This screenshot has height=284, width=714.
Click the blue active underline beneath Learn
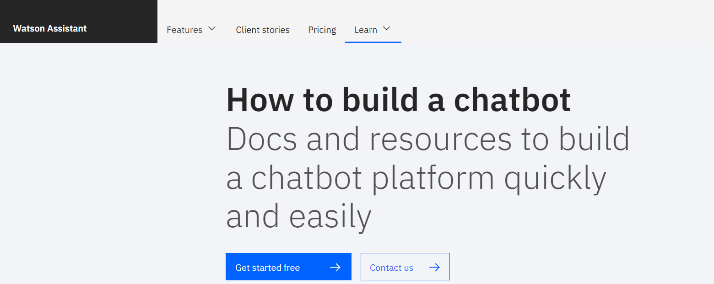(x=373, y=42)
